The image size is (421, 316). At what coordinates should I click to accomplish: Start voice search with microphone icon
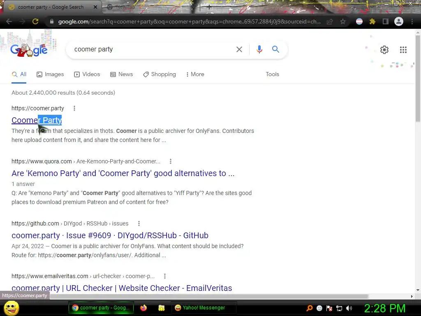(x=259, y=49)
